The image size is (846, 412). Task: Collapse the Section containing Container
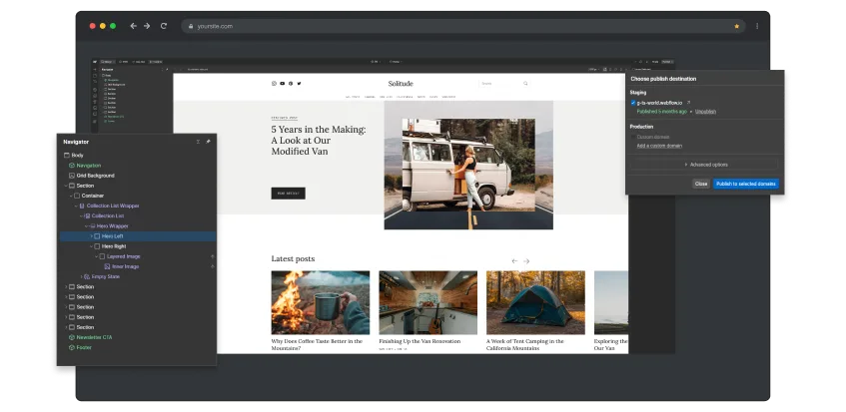click(x=66, y=186)
